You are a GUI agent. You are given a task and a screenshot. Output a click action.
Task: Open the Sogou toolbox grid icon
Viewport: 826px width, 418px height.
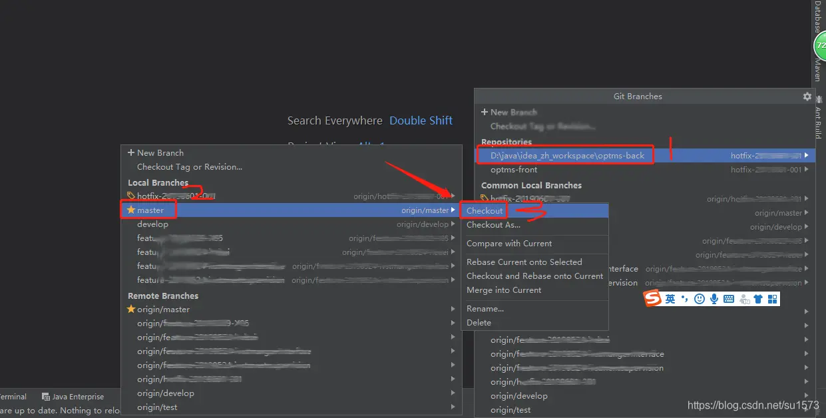pyautogui.click(x=772, y=300)
